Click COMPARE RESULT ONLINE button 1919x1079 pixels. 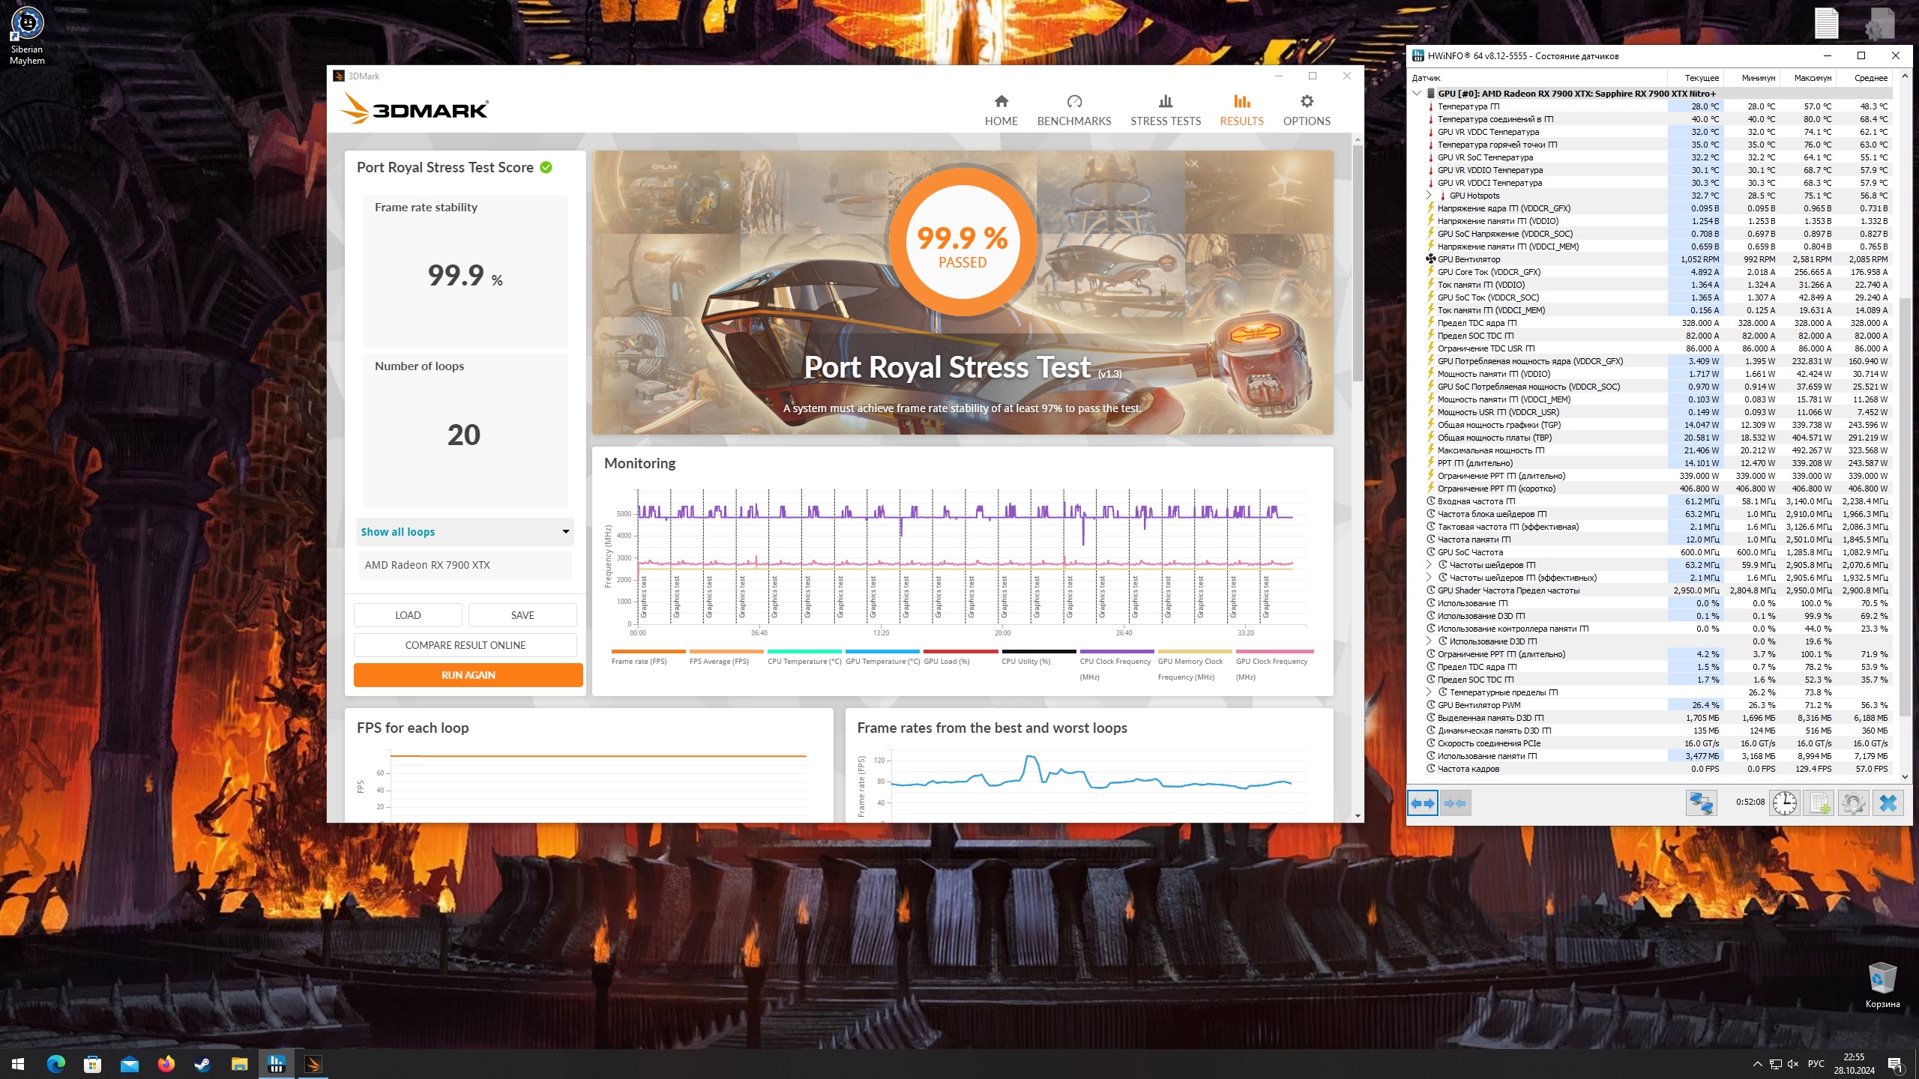[x=465, y=645]
